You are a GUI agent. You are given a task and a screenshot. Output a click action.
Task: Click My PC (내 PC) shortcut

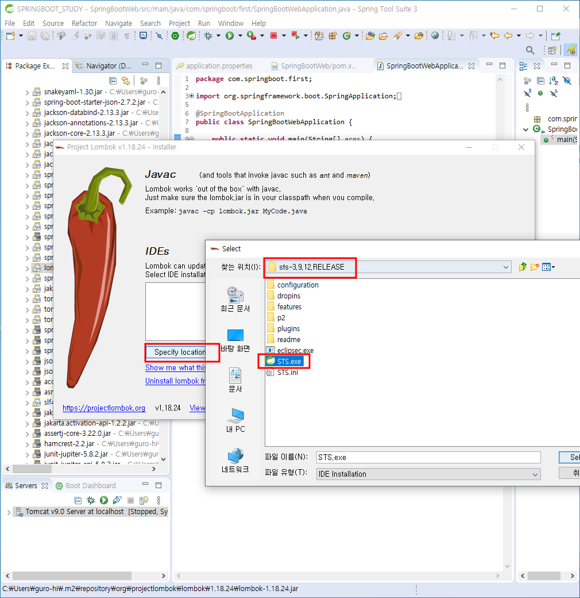[x=235, y=420]
